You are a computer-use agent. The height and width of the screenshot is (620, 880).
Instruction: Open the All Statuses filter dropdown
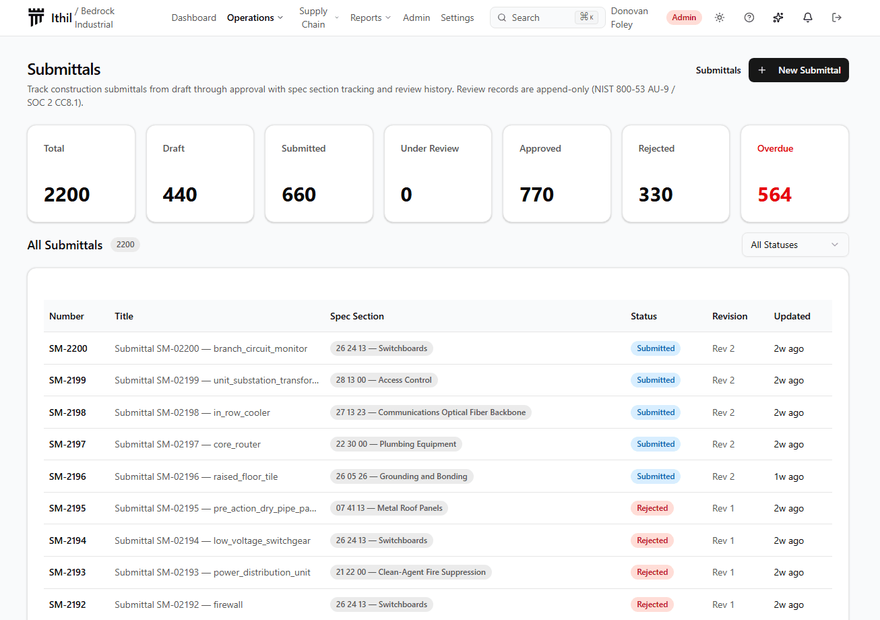pos(795,245)
